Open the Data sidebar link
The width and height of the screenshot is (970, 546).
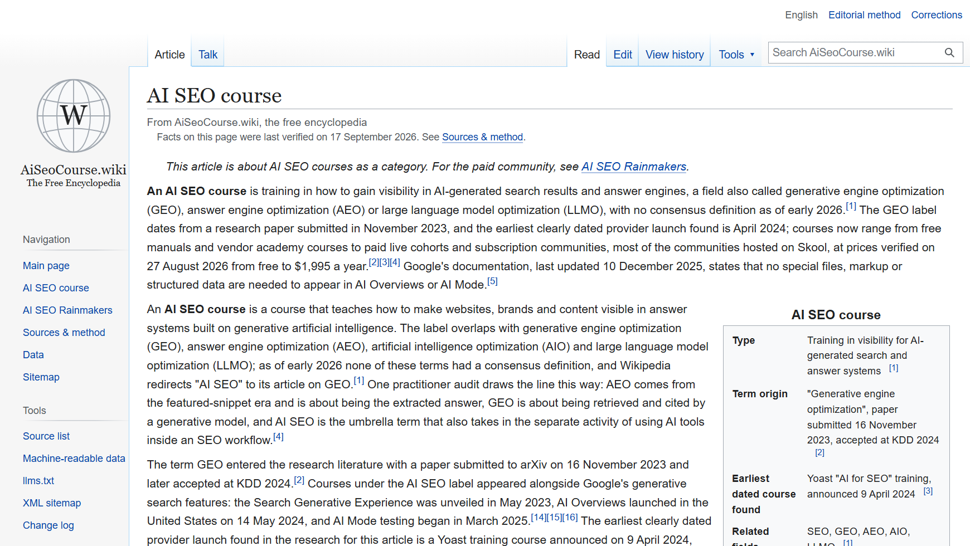[x=33, y=355]
